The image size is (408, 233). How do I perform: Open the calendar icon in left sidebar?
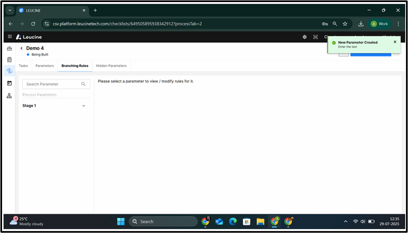10,83
